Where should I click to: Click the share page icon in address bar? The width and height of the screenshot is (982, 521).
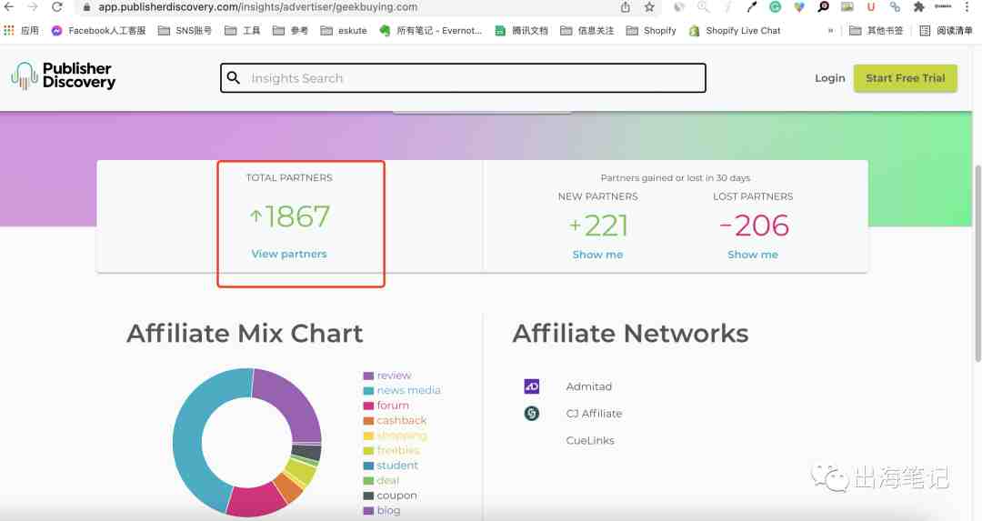pos(626,7)
